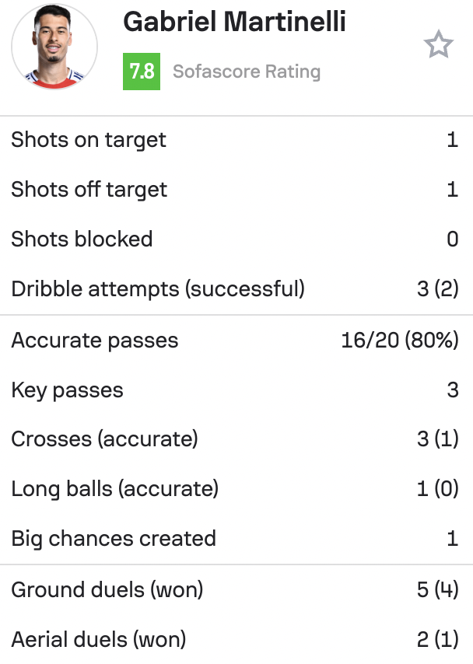This screenshot has height=664, width=473.
Task: Click the 2 (1) aerial duels value
Action: click(438, 639)
